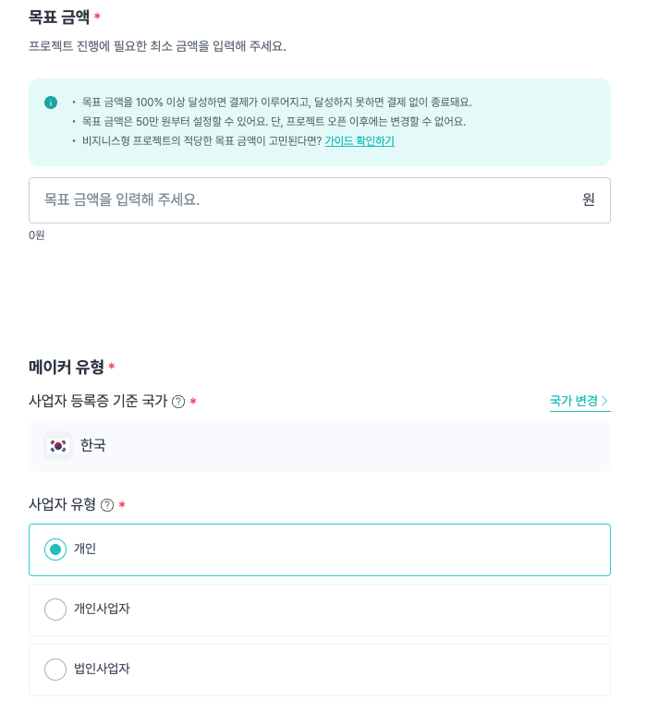Click the 목표 금액 section heading
The image size is (646, 712).
pos(59,17)
